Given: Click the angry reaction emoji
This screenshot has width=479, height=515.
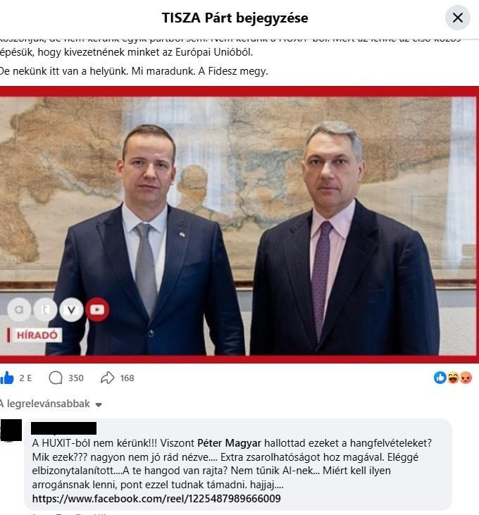Looking at the screenshot, I should coord(466,378).
